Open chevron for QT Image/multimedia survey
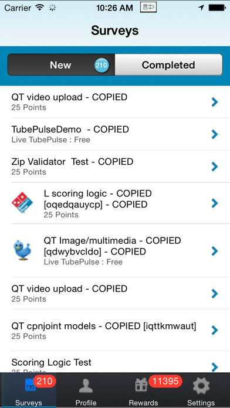This screenshot has height=408, width=230. coord(214,251)
